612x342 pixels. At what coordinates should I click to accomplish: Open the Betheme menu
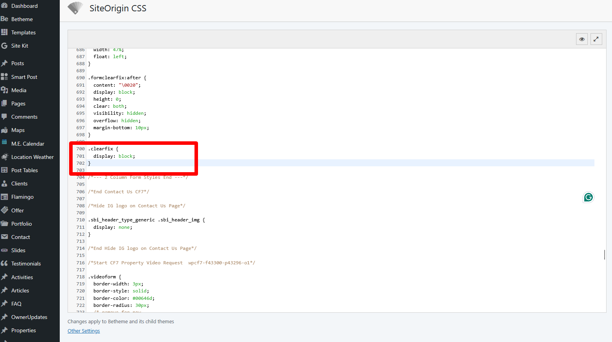(22, 19)
